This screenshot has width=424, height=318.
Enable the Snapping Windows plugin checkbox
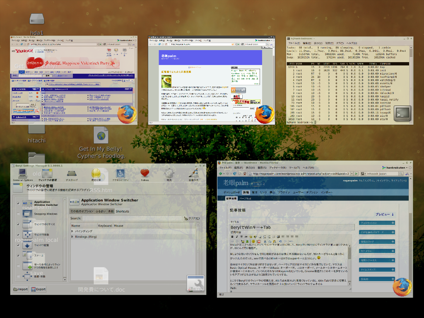point(18,214)
